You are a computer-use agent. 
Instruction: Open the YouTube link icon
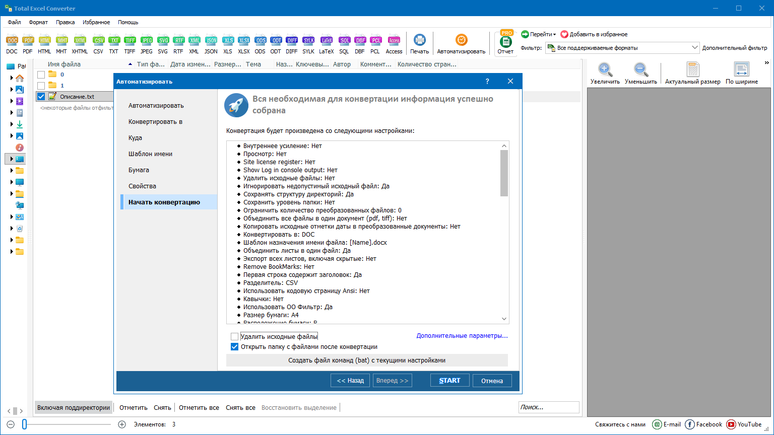pos(731,424)
